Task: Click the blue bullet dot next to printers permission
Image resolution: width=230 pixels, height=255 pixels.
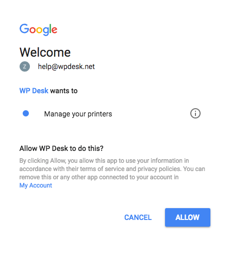Action: point(26,113)
